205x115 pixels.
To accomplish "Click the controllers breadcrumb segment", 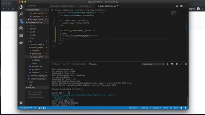I will pos(80,10).
